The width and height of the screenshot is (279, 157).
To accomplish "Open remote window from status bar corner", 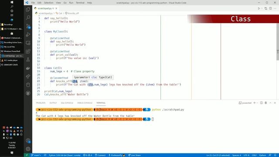I will [27, 155].
